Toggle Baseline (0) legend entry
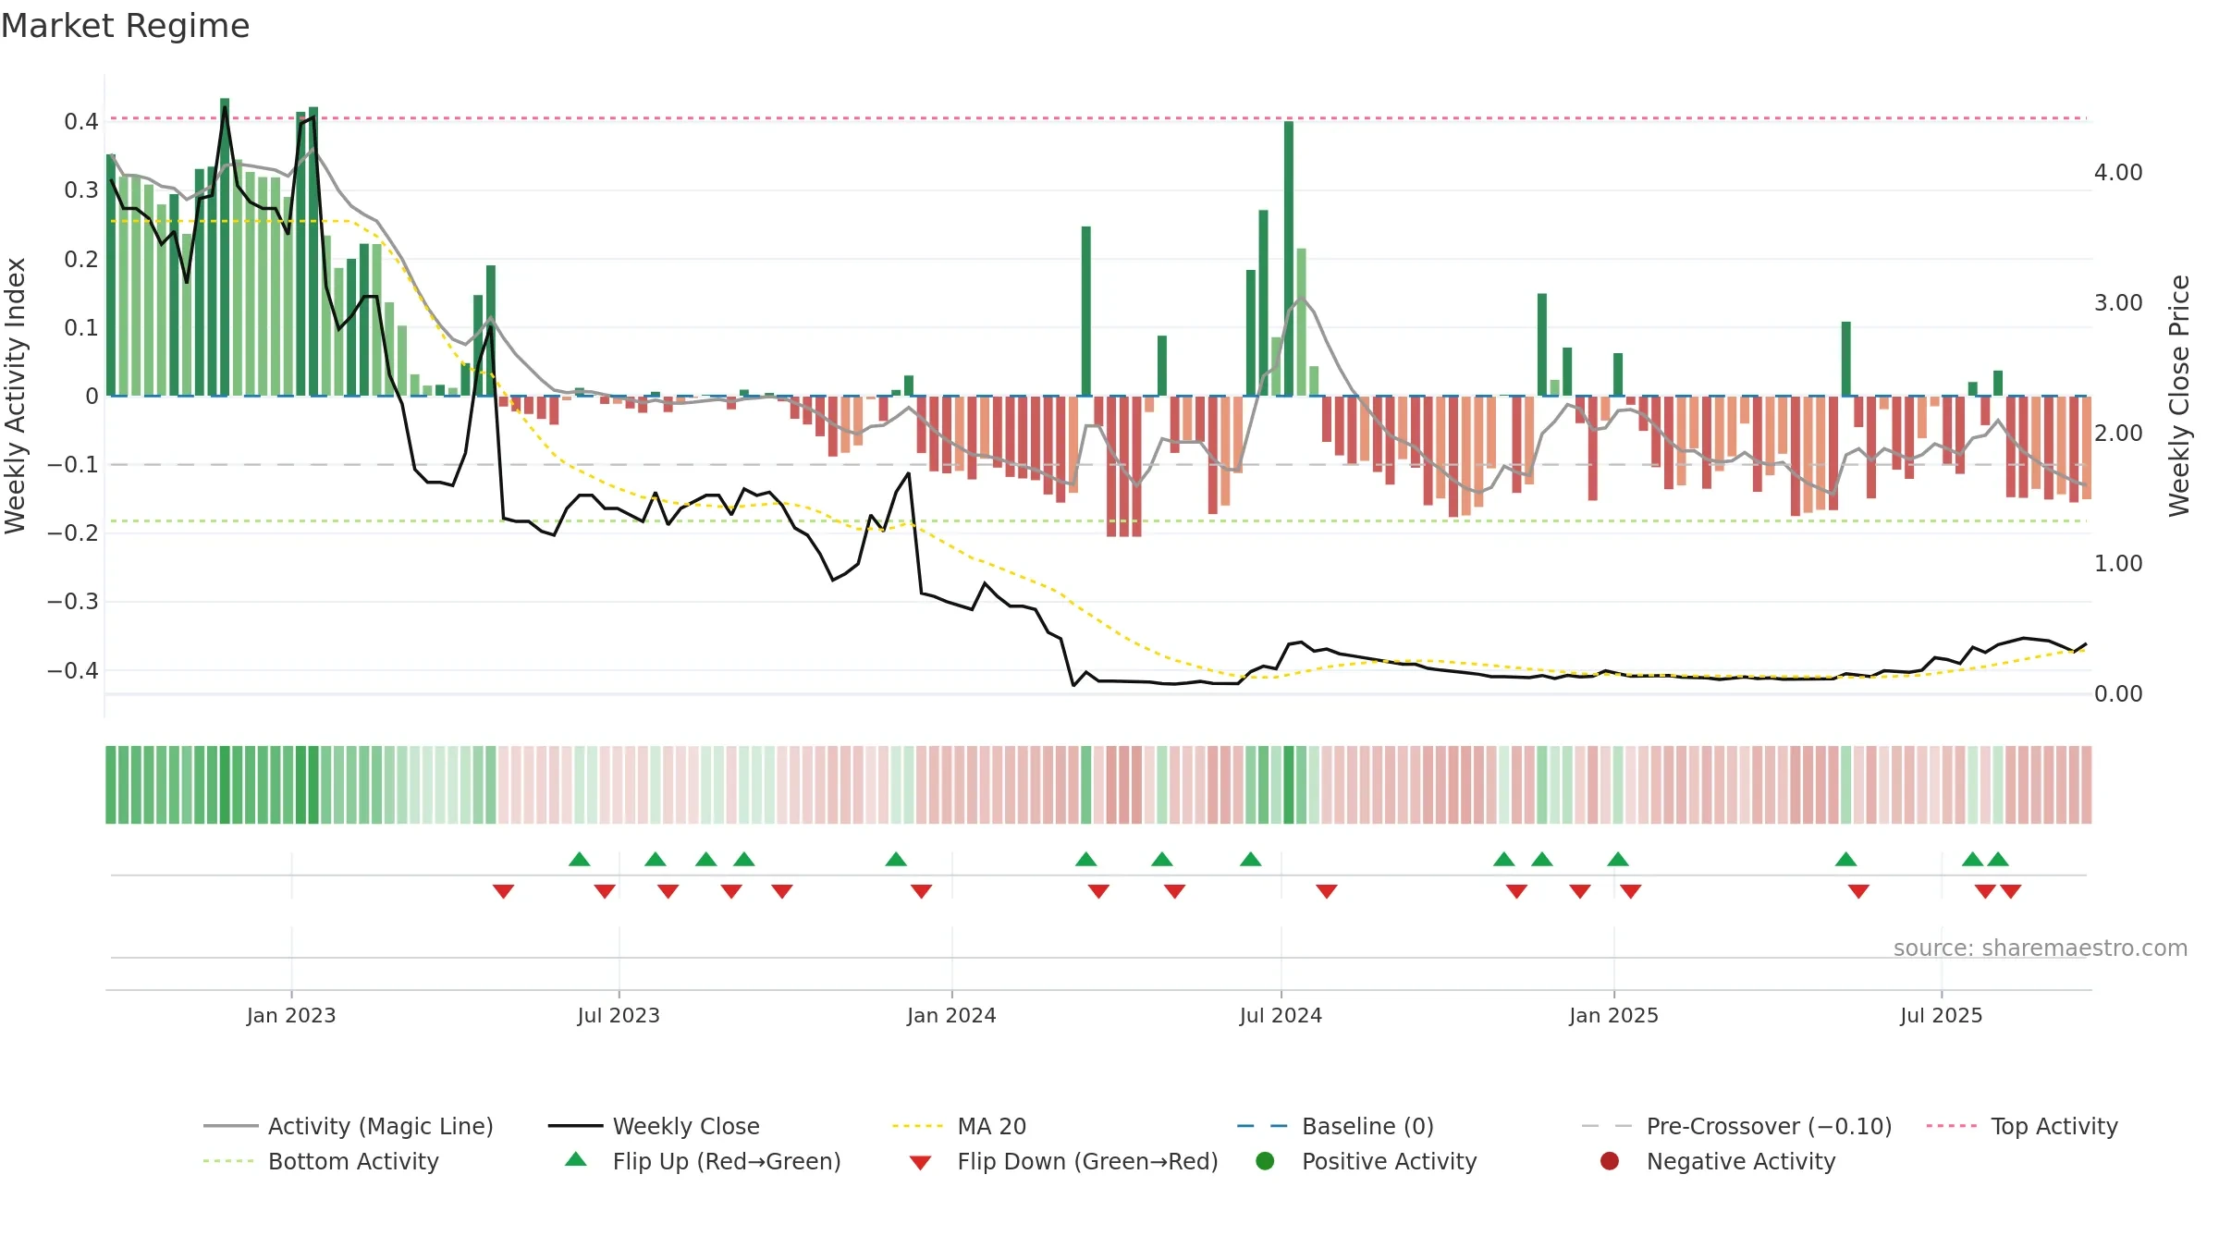The height and width of the screenshot is (1248, 2219). [x=1335, y=1126]
